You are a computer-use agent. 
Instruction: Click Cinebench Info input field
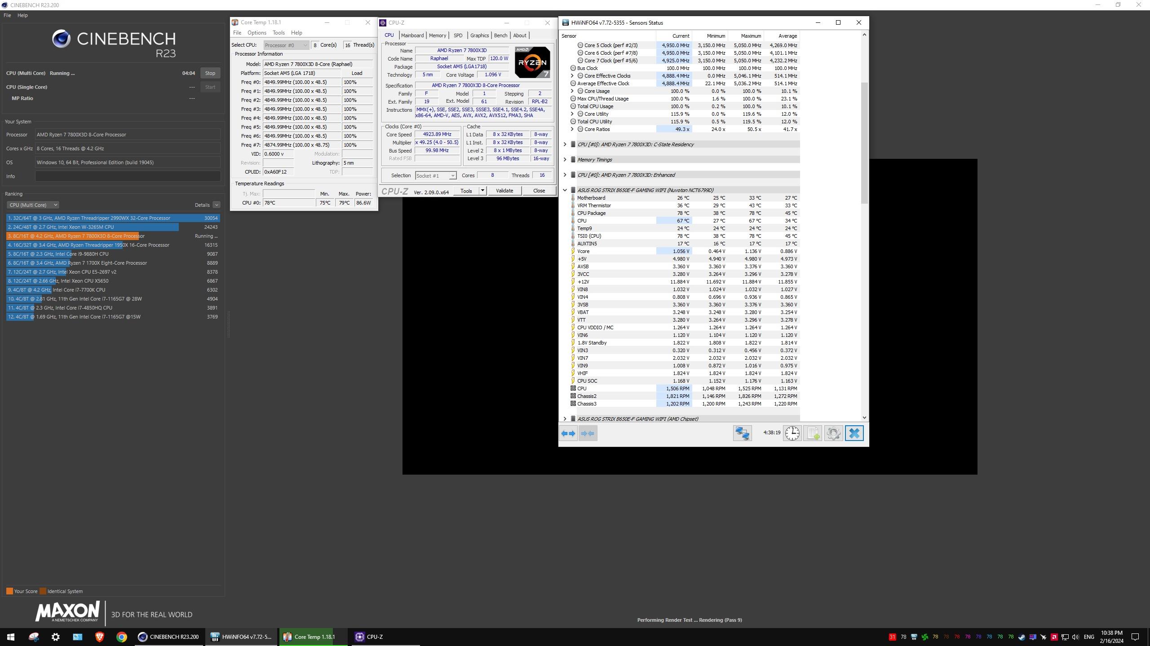click(x=128, y=176)
